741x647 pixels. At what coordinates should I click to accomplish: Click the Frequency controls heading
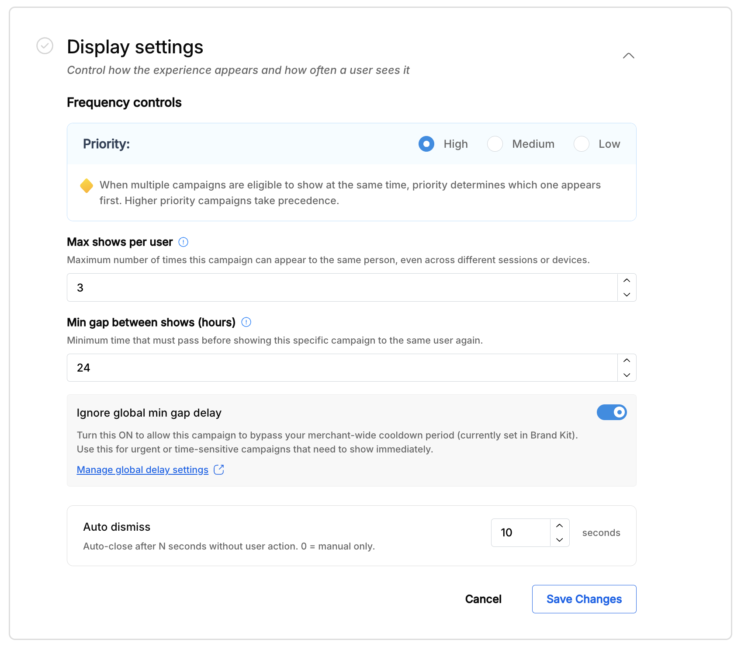(x=124, y=102)
